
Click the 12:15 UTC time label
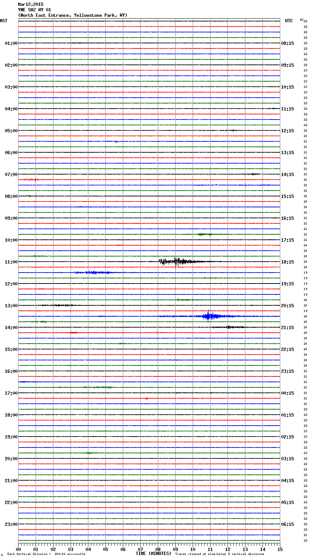point(288,131)
